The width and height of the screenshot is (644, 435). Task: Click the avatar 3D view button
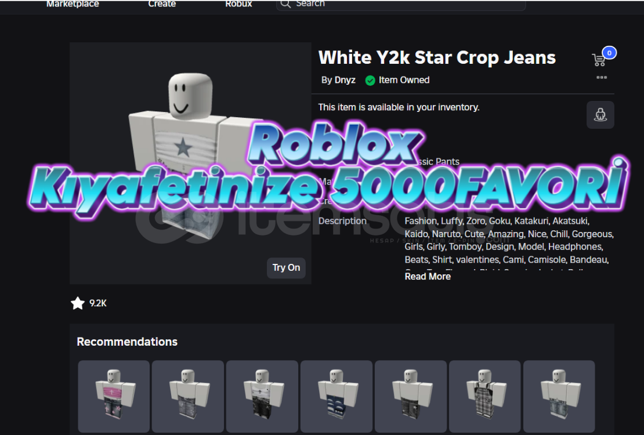[x=600, y=115]
